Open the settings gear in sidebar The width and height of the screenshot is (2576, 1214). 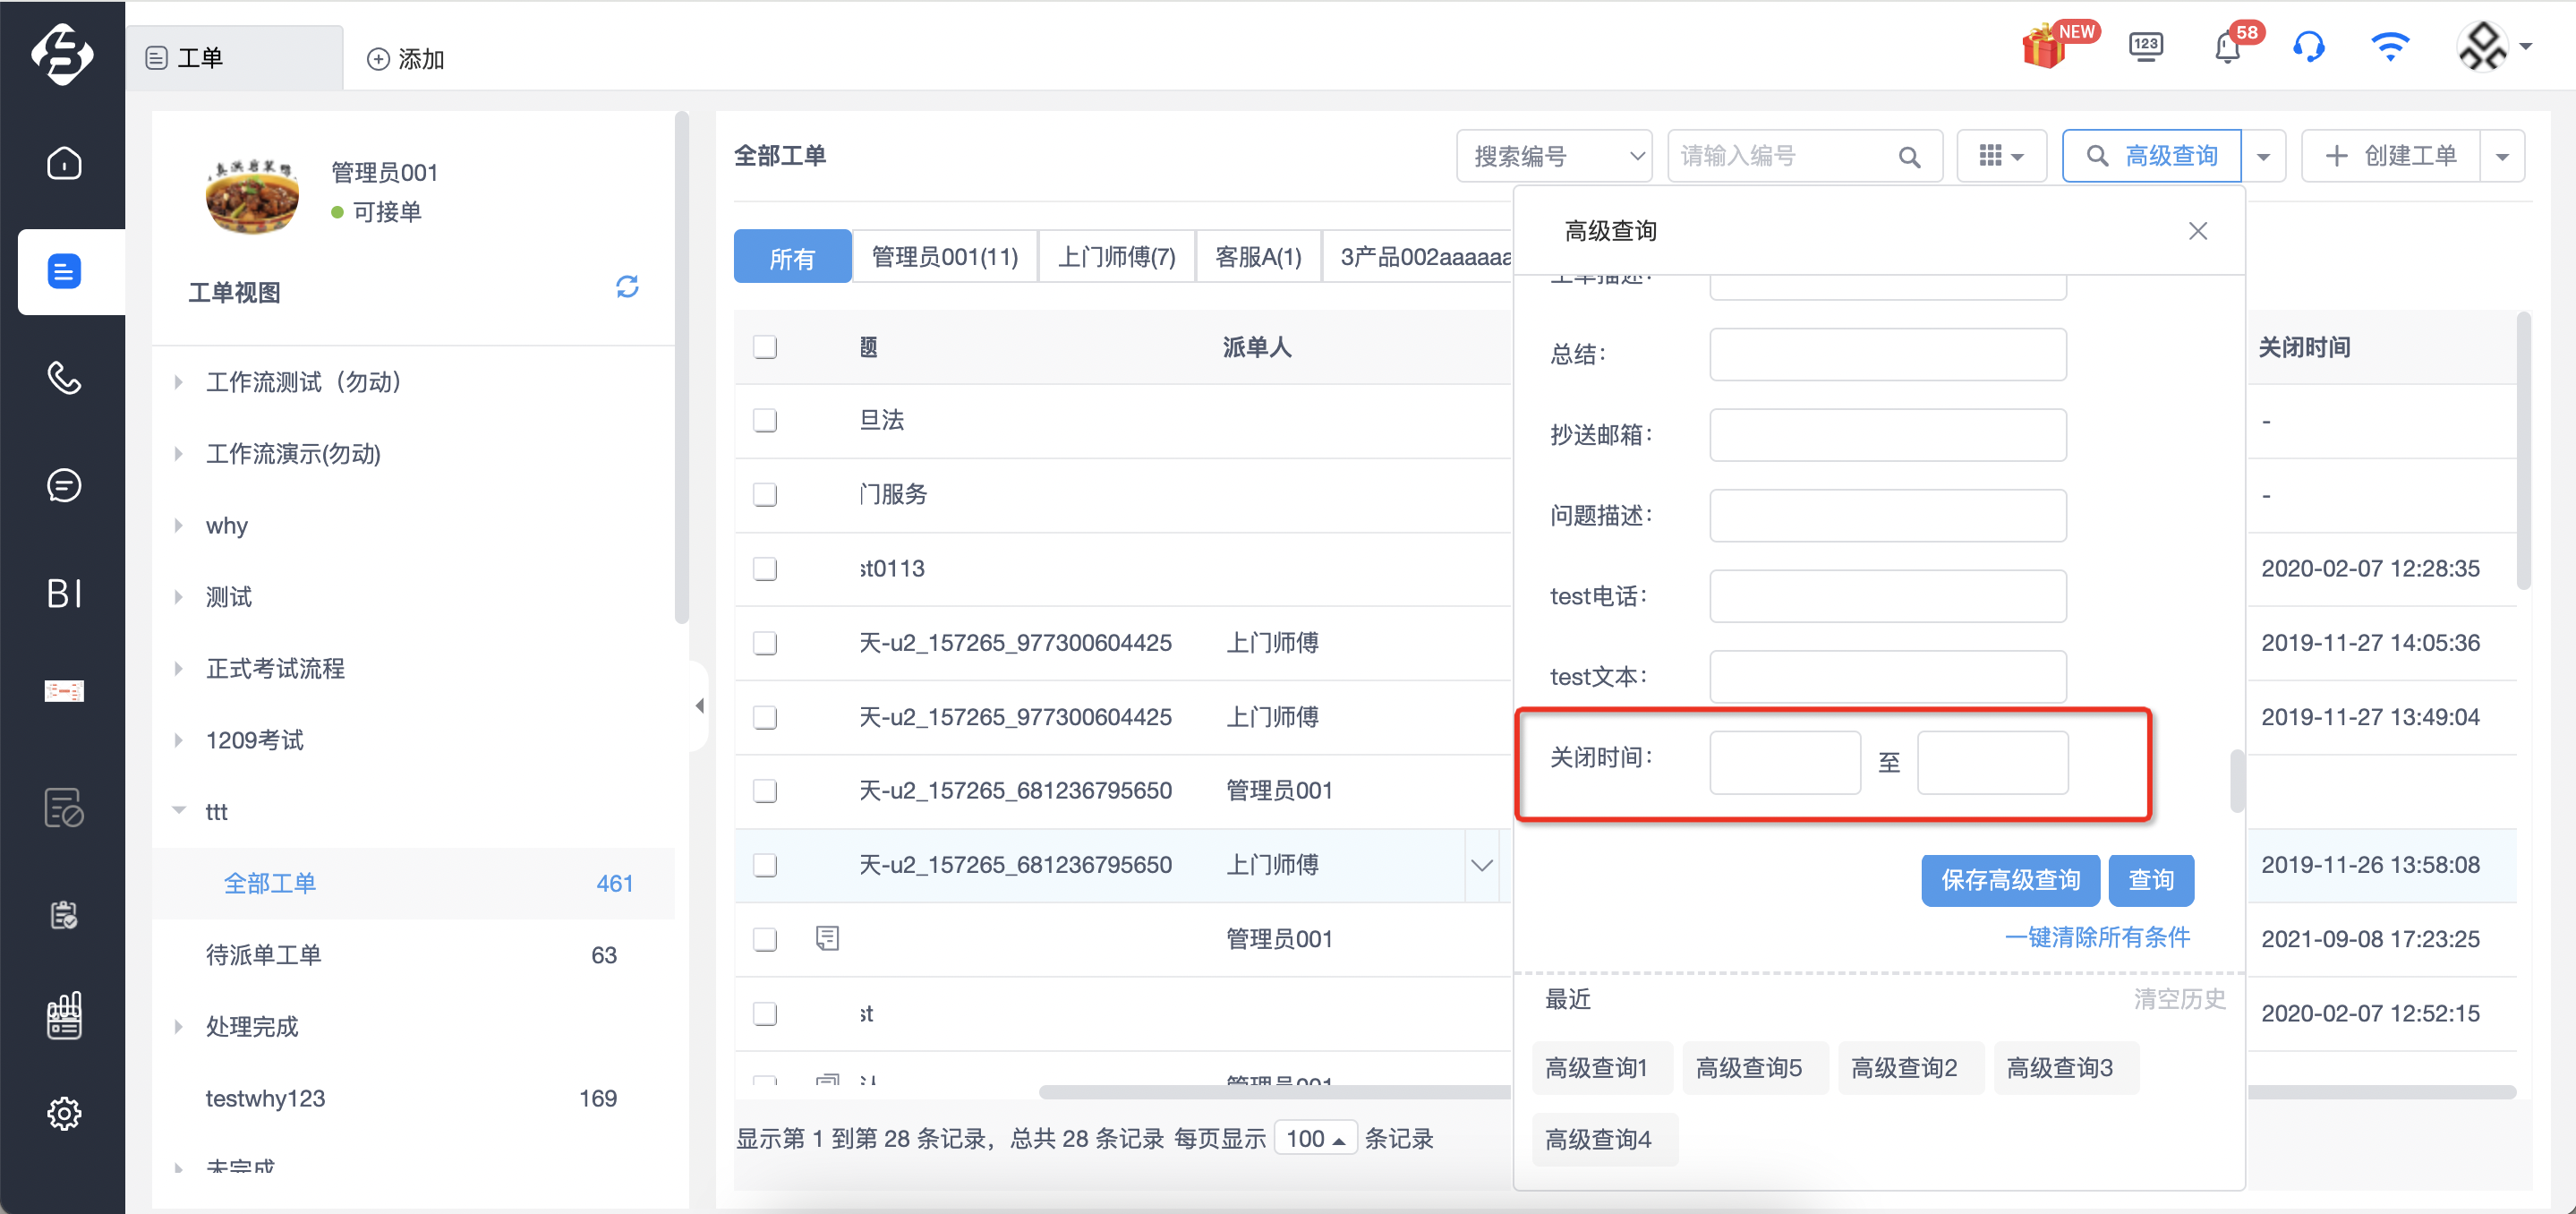pyautogui.click(x=64, y=1113)
